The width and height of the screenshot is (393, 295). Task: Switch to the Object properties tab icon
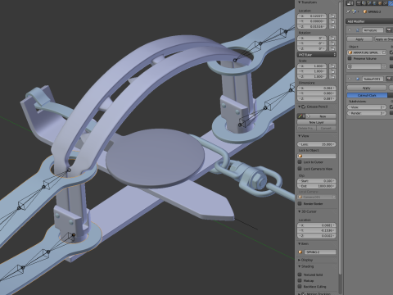pos(379,3)
